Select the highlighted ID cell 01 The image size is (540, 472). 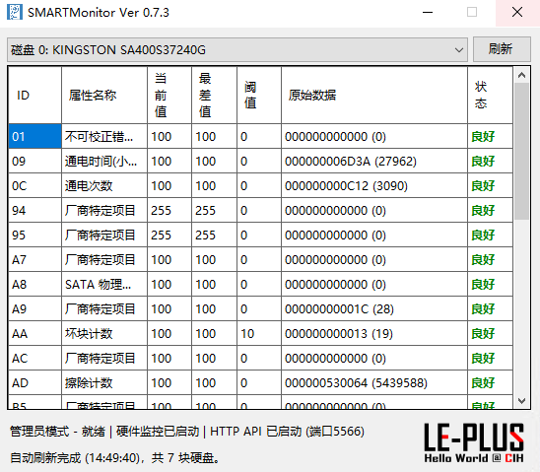(x=34, y=136)
